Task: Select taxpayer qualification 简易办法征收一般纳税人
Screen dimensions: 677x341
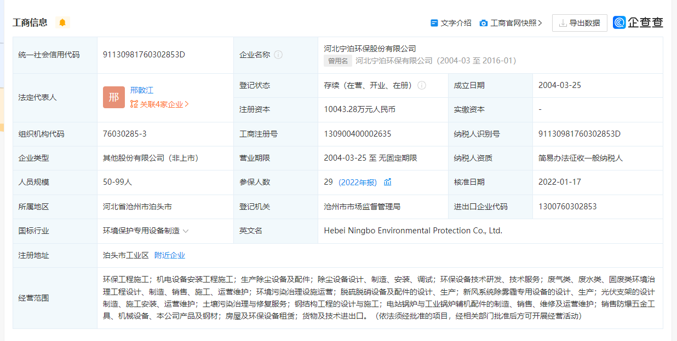Action: [581, 158]
